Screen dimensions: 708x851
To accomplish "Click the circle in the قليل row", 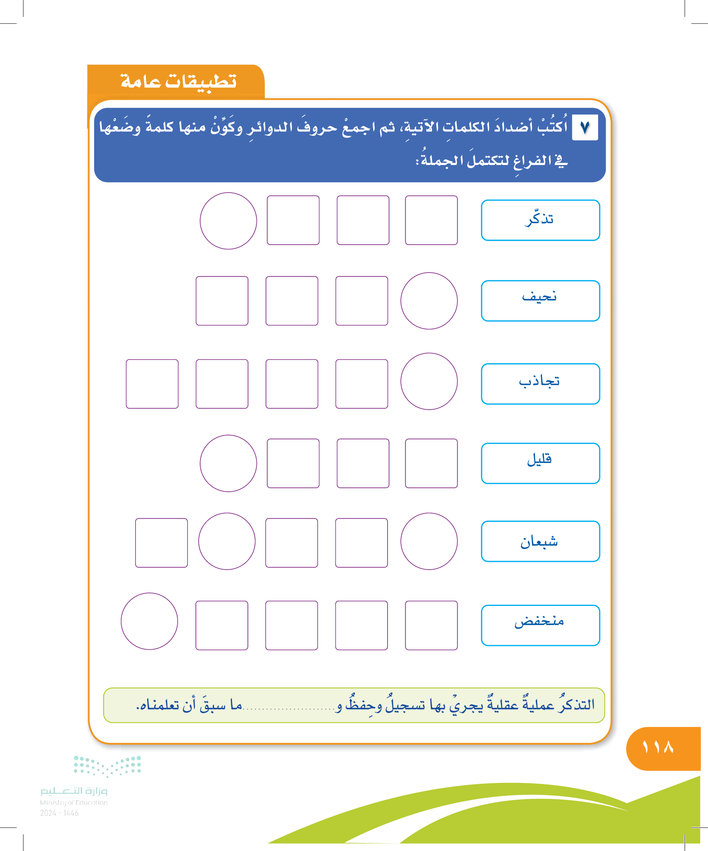I will [x=228, y=463].
